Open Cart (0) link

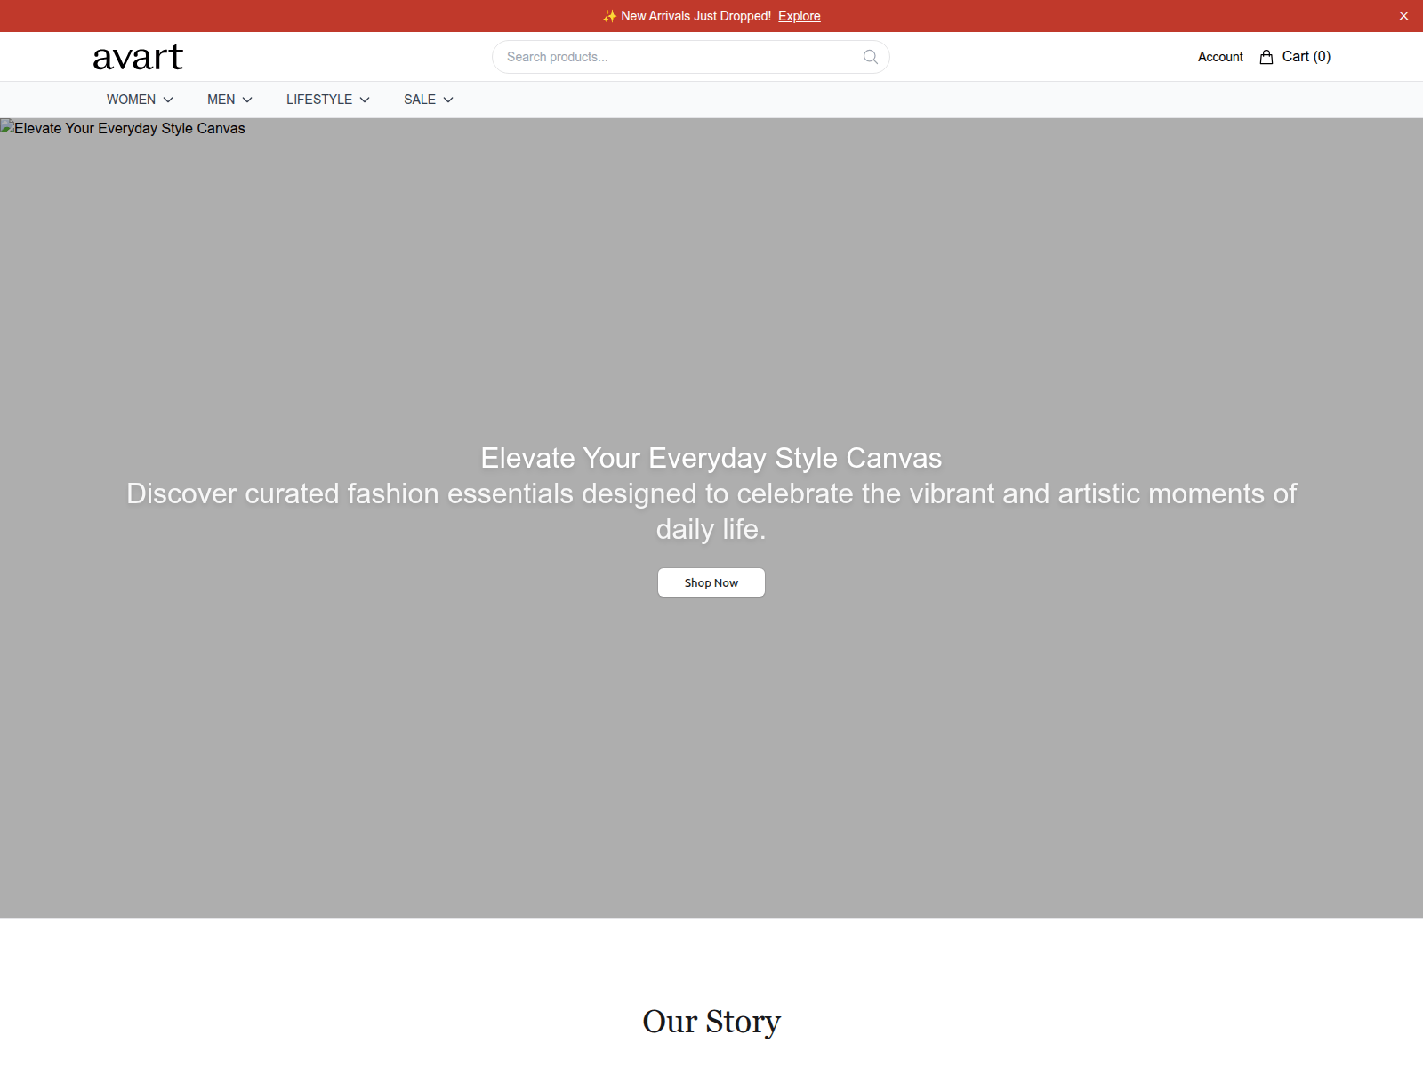coord(1295,57)
